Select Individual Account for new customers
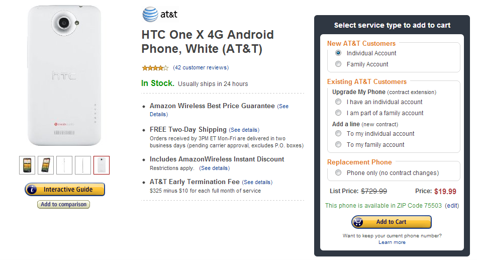477x260 pixels. (x=338, y=53)
